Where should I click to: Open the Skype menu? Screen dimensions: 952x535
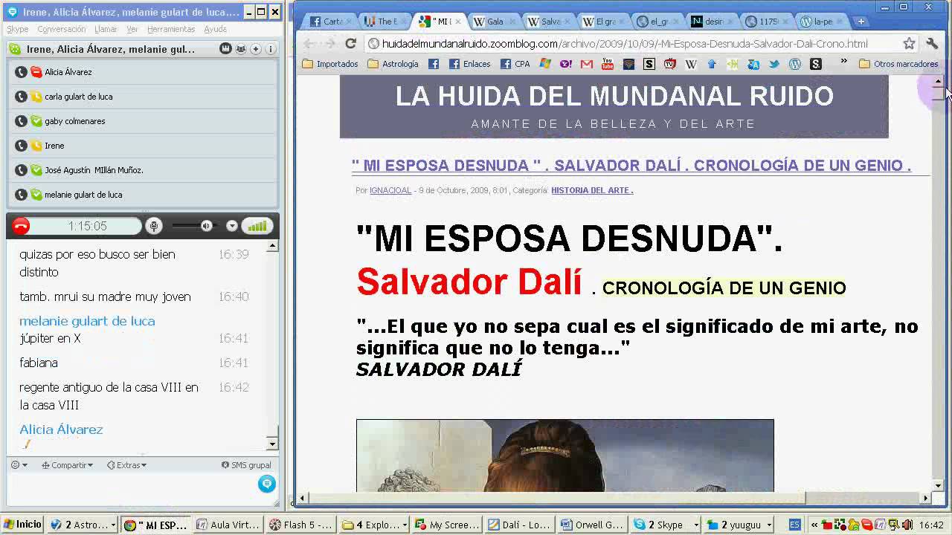coord(17,29)
